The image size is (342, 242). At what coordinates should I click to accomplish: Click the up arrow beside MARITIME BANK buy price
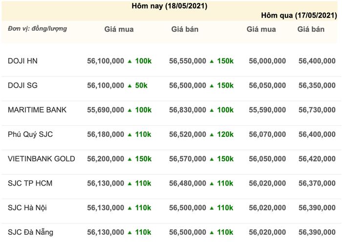(130, 110)
